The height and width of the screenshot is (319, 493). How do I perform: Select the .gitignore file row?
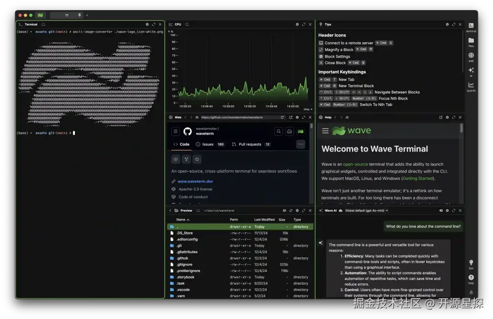[x=240, y=264]
